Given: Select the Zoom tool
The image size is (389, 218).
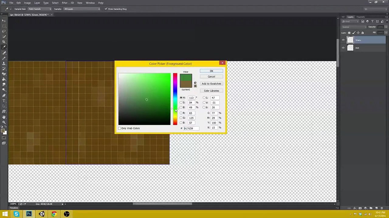Looking at the screenshot, I should 4,122.
